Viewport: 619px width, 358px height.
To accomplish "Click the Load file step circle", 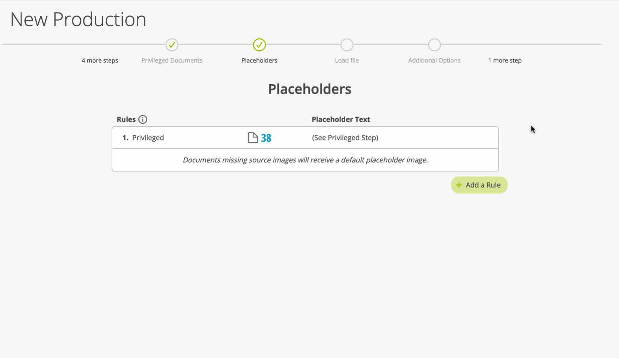I will click(347, 45).
